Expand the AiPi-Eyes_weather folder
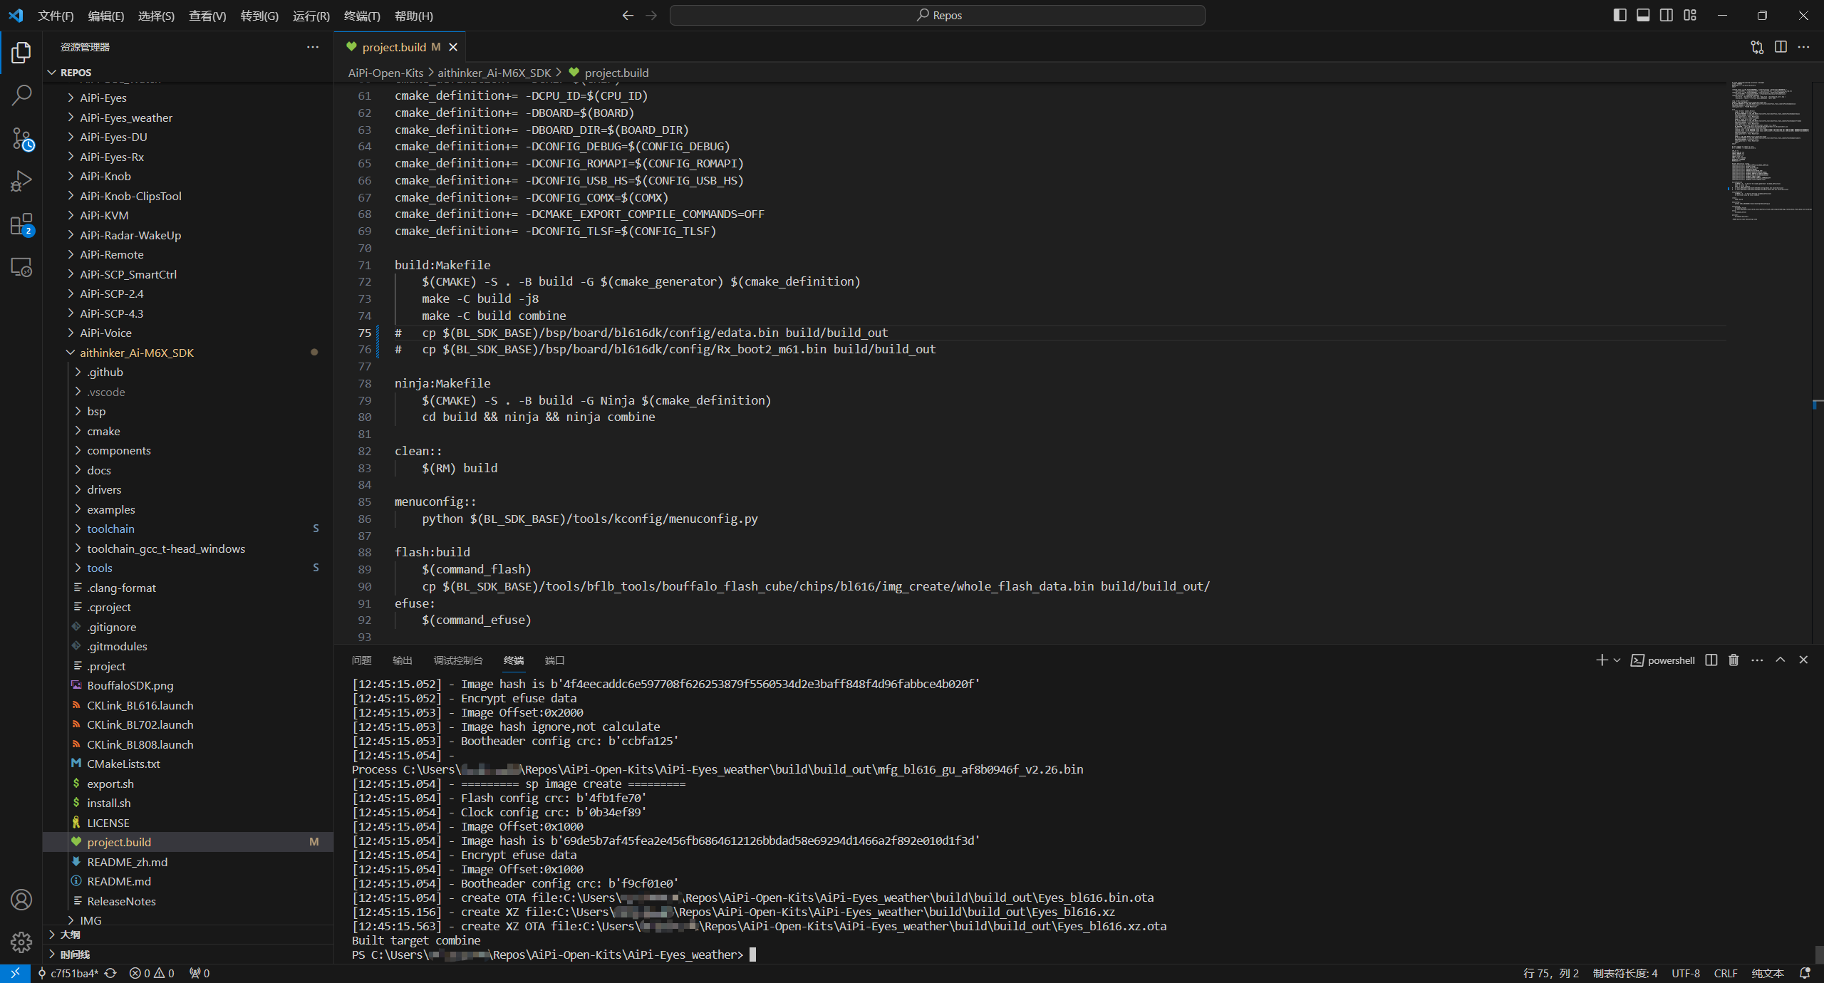1824x983 pixels. click(189, 118)
